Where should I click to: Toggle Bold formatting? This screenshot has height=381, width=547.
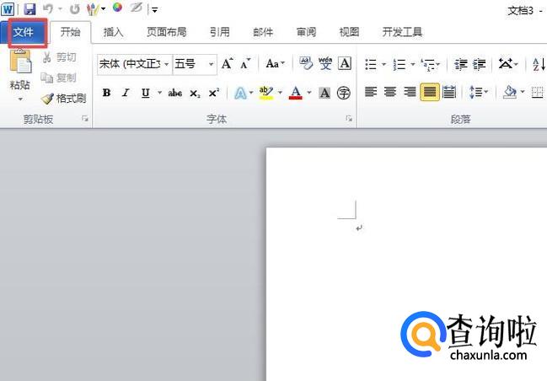pyautogui.click(x=106, y=93)
